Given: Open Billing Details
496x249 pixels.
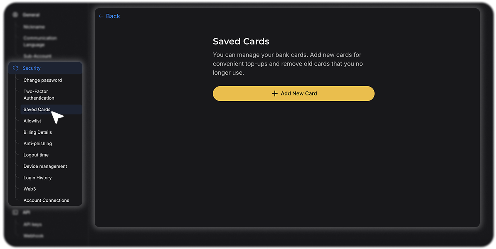Looking at the screenshot, I should coord(38,132).
